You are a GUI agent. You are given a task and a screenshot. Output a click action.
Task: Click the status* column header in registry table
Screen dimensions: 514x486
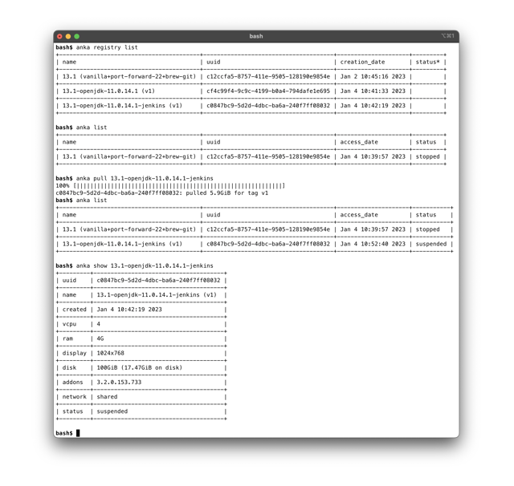[427, 62]
